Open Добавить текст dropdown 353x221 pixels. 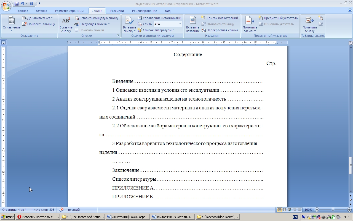tap(37, 18)
